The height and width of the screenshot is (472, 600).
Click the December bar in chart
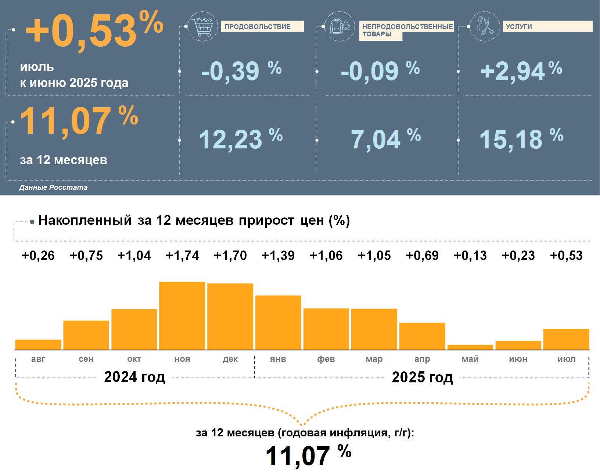pyautogui.click(x=230, y=316)
